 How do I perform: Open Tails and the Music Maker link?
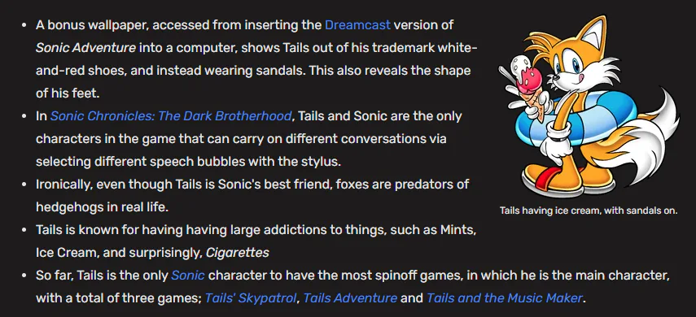504,298
